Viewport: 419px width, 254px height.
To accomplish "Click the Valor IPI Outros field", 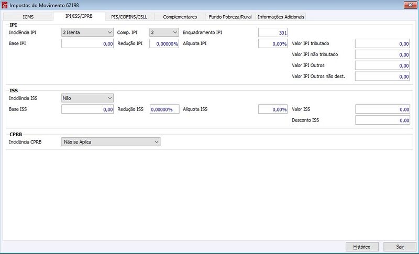I will [382, 65].
